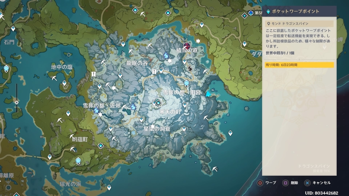The image size is (349, 196).
Task: Click the ワープ button
Action: [x=266, y=183]
